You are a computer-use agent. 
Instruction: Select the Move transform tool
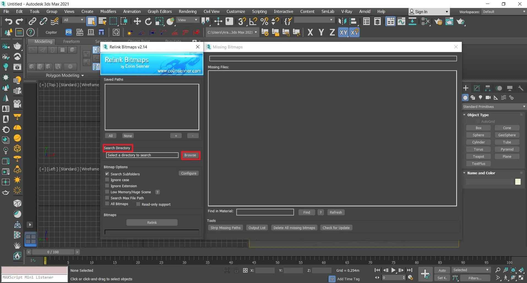coord(137,21)
